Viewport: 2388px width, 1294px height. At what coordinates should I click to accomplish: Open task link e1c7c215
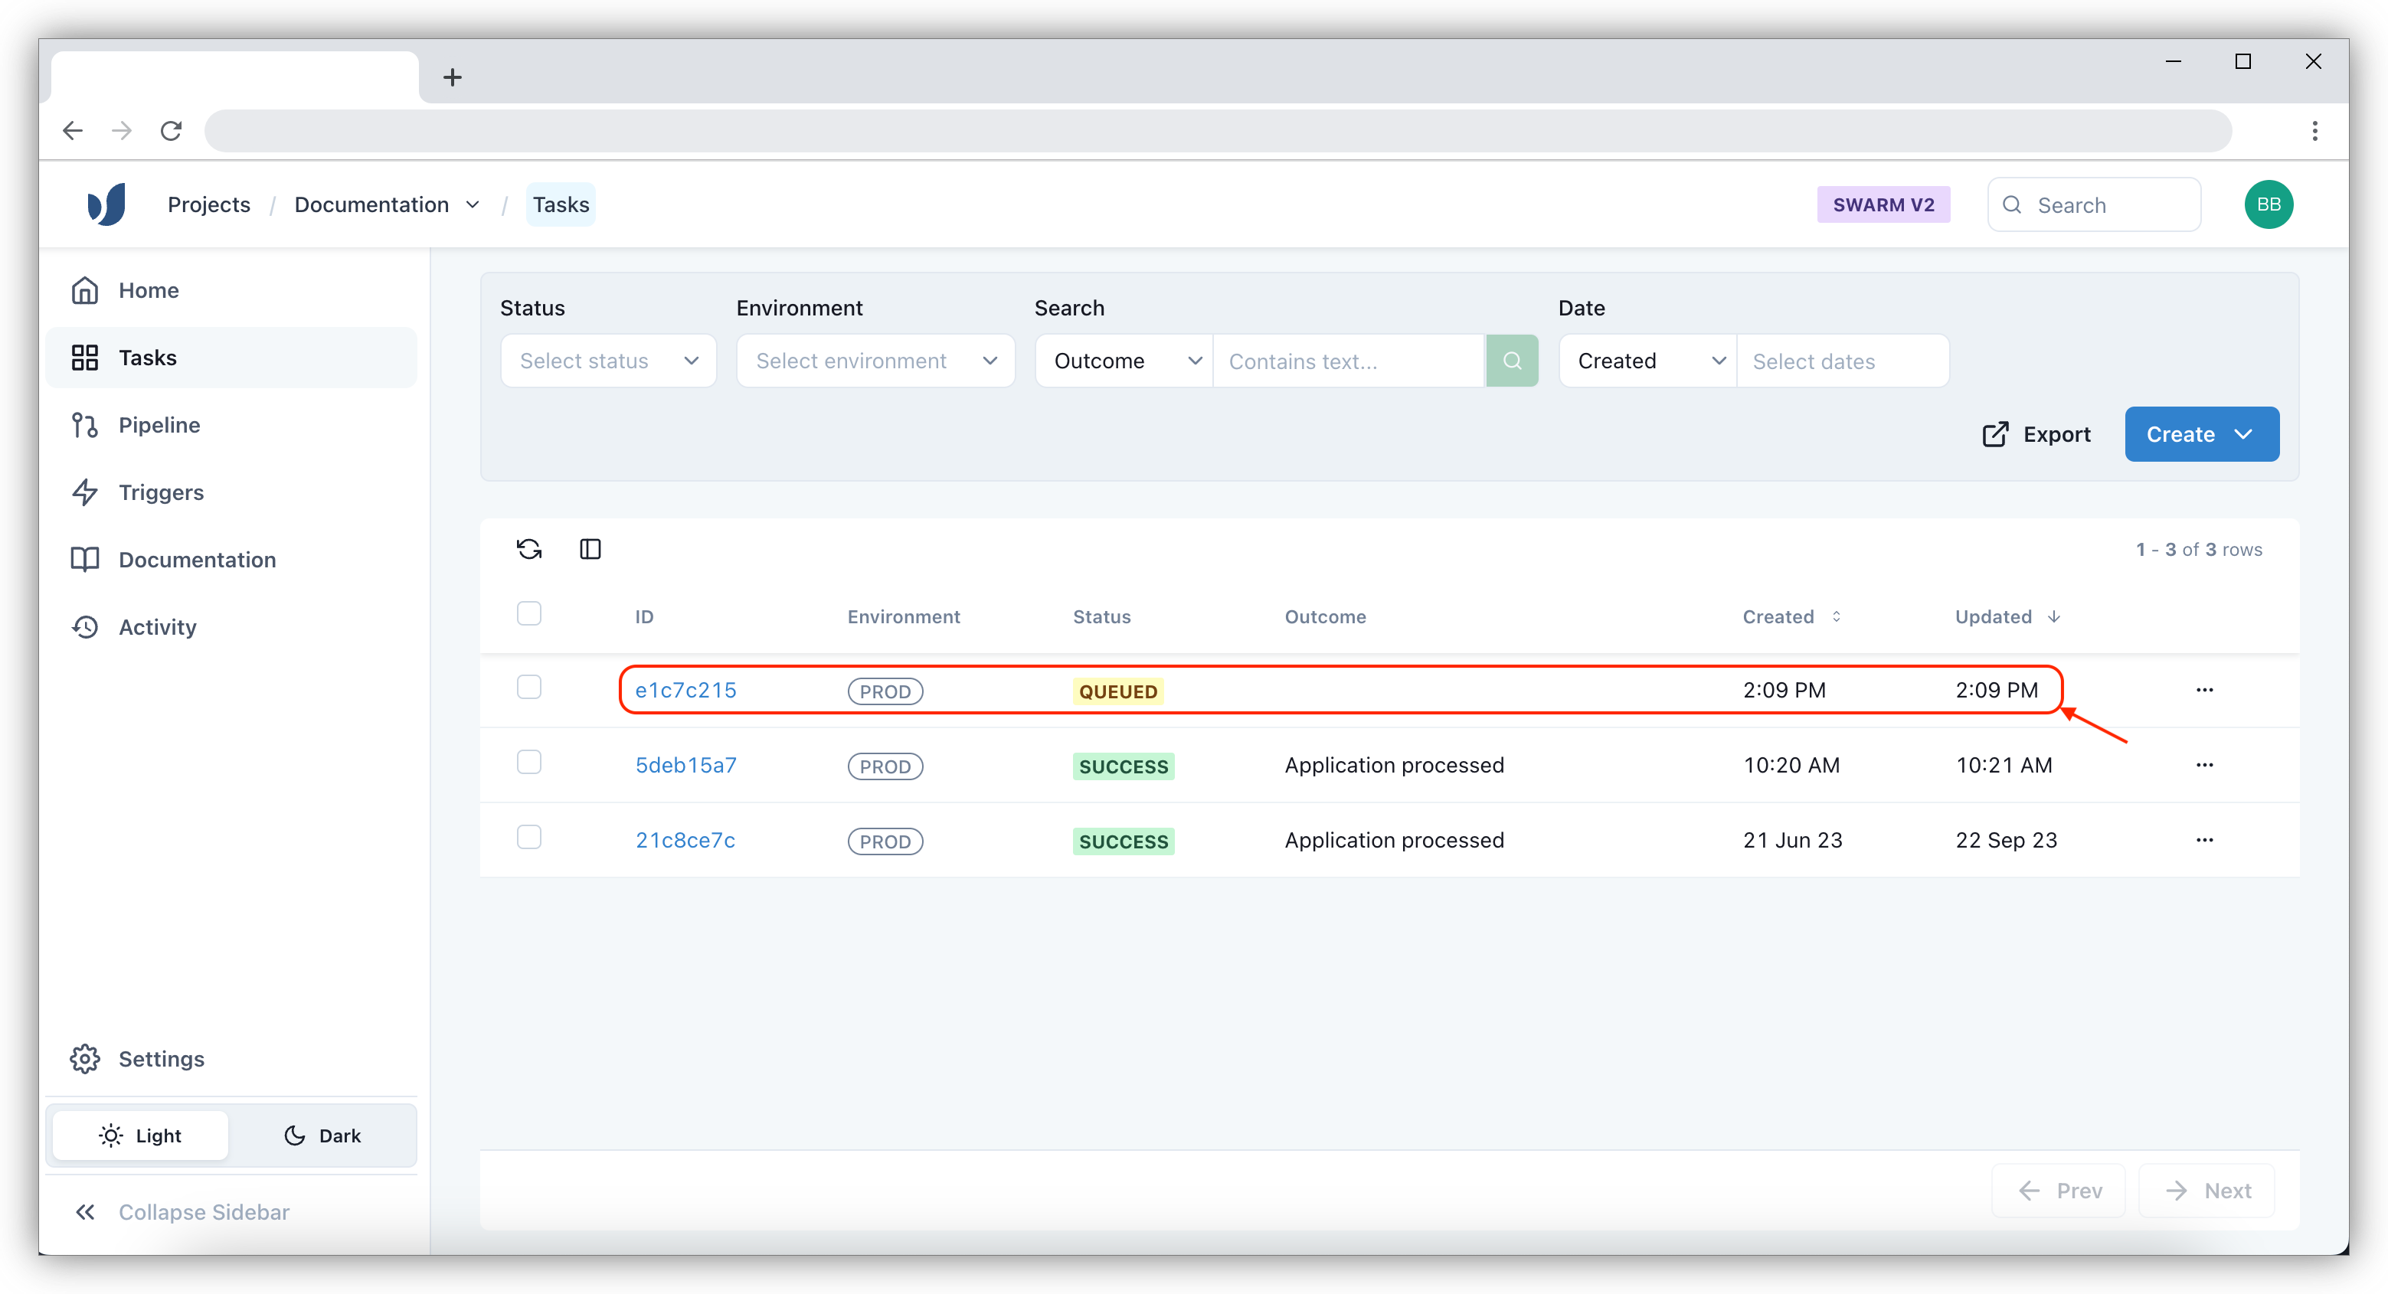(x=685, y=690)
